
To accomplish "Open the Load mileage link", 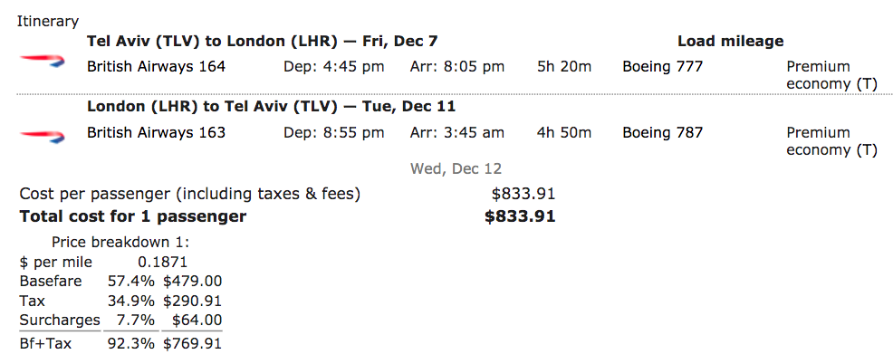I will (730, 41).
